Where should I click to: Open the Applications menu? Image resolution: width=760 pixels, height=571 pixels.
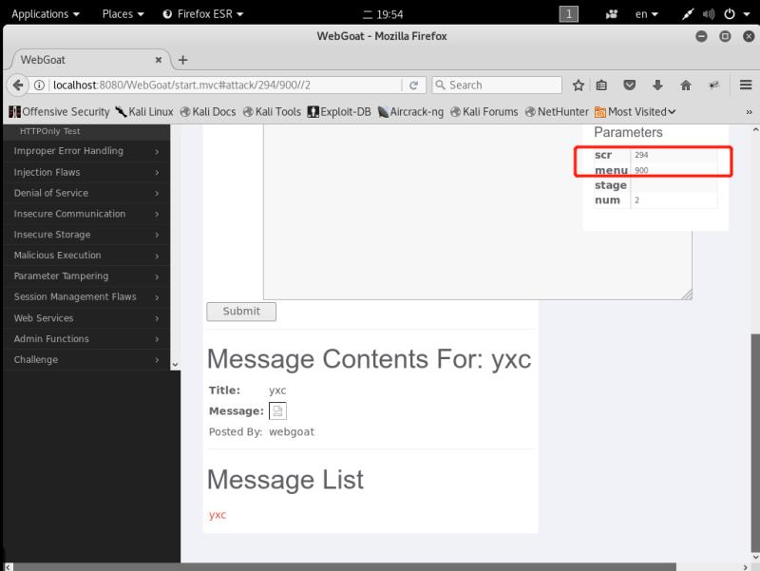click(x=45, y=14)
